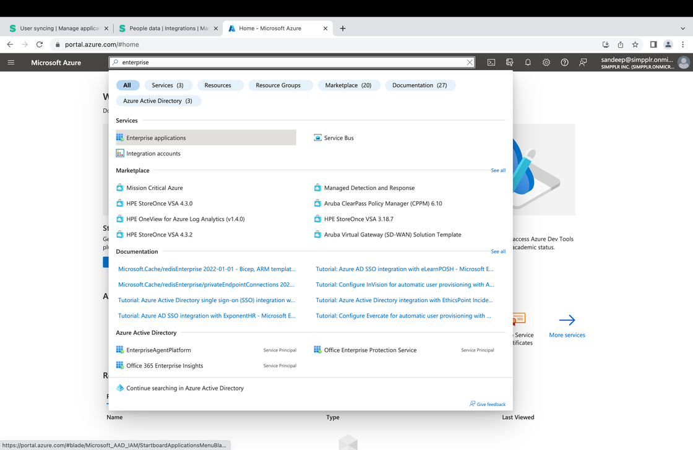Filter results by Documentation (27)
Viewport: 693px width, 450px height.
click(420, 85)
